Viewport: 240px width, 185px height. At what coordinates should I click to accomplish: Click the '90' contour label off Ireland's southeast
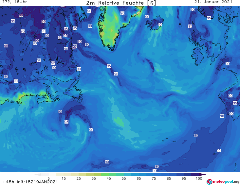(228, 64)
